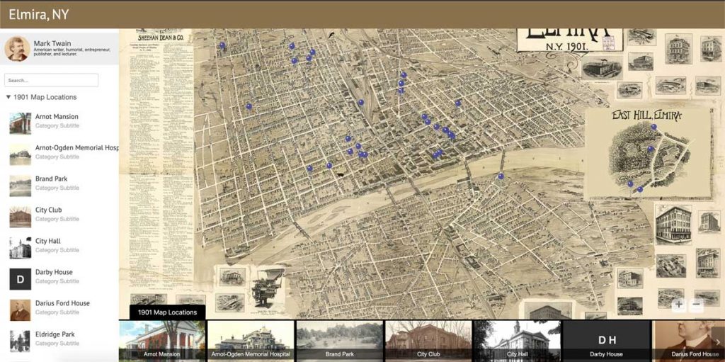Image resolution: width=725 pixels, height=362 pixels.
Task: Select the 1901 Map Locations tab
Action: click(x=167, y=312)
